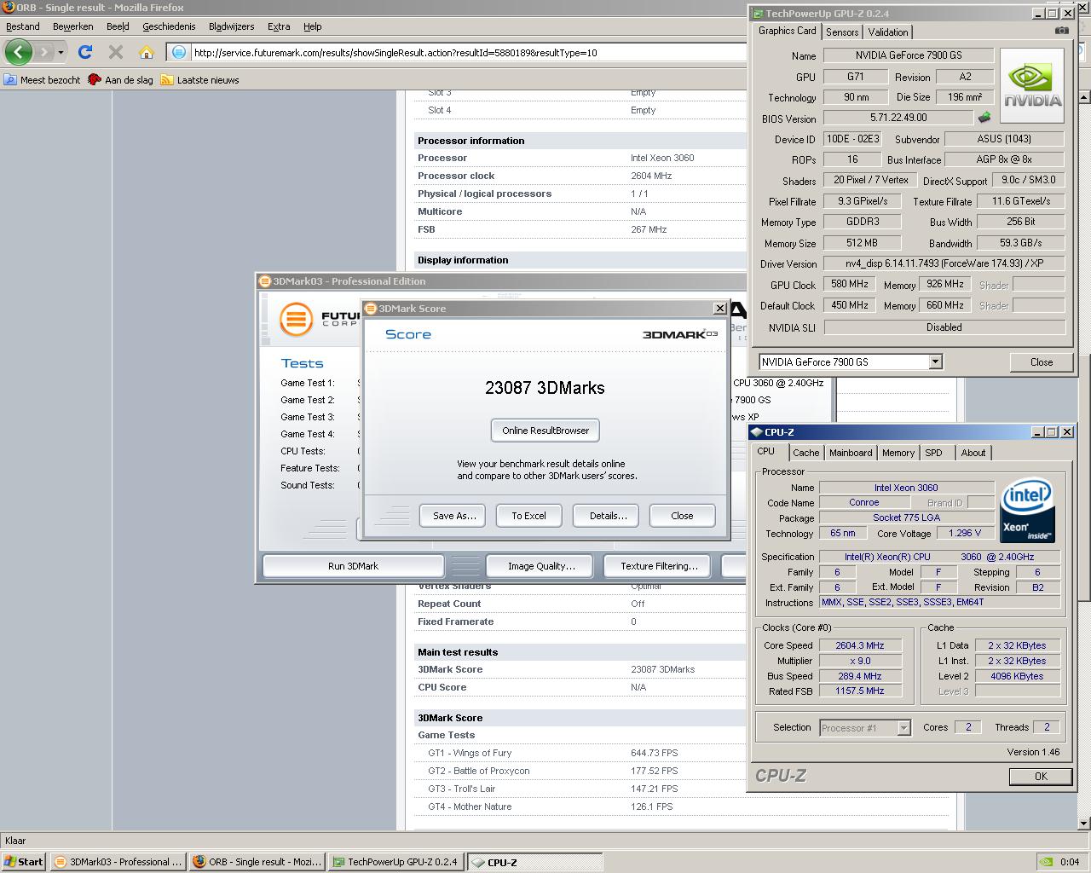Go to the home page icon
Screen dimensions: 1091x873
point(147,52)
